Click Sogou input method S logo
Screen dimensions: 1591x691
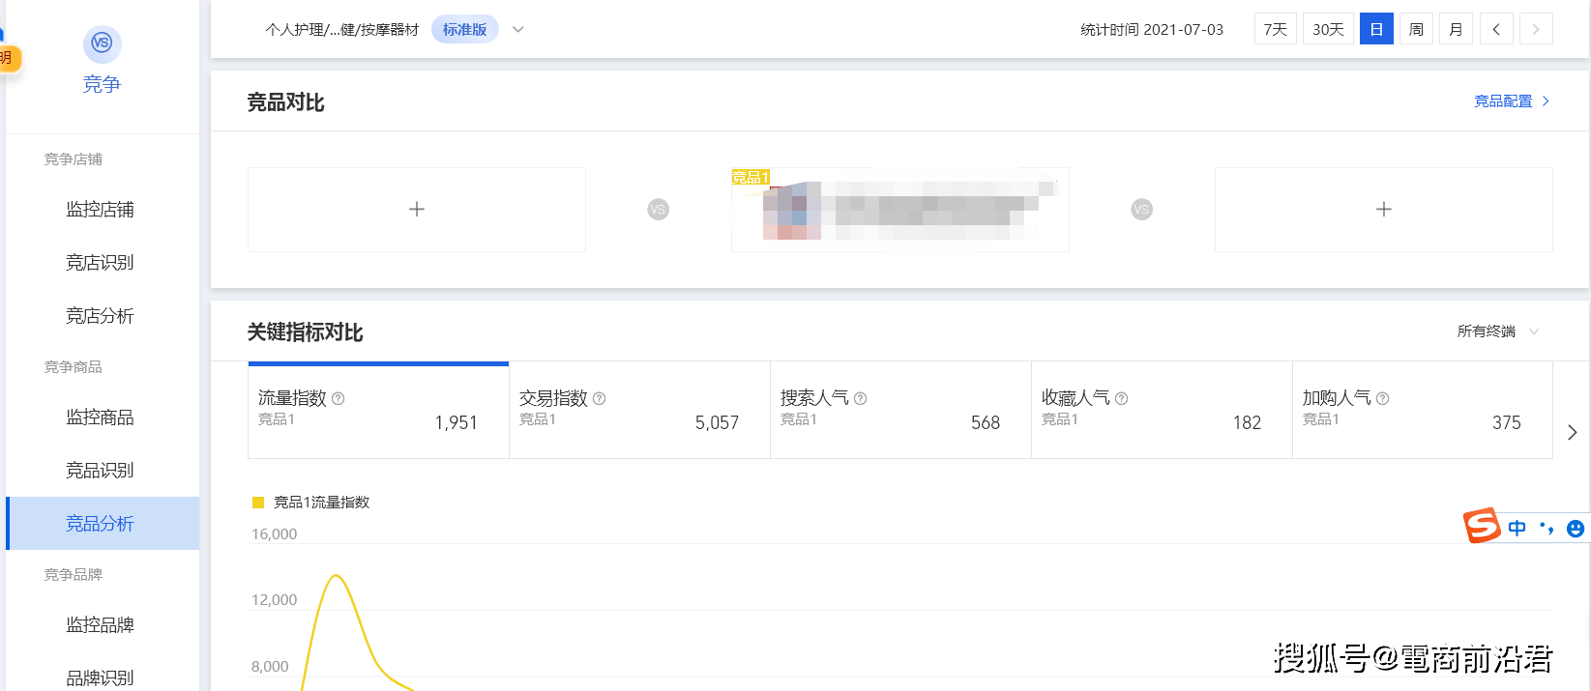pos(1481,526)
